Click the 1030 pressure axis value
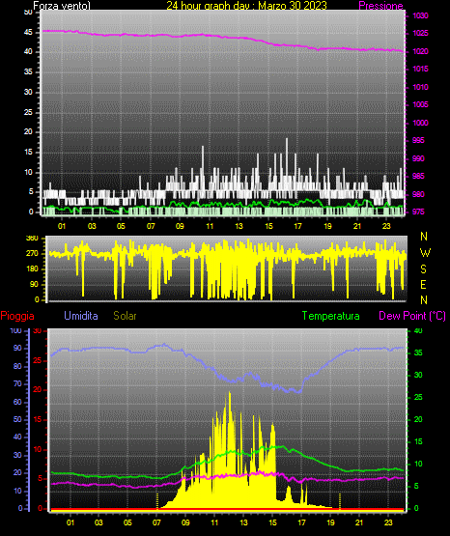This screenshot has width=450, height=536. pyautogui.click(x=420, y=15)
